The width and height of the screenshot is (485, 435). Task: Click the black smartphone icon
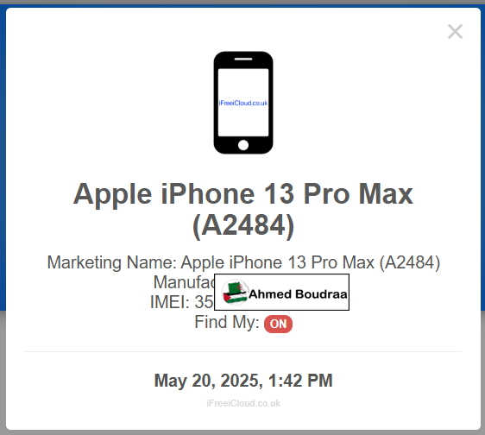[243, 103]
